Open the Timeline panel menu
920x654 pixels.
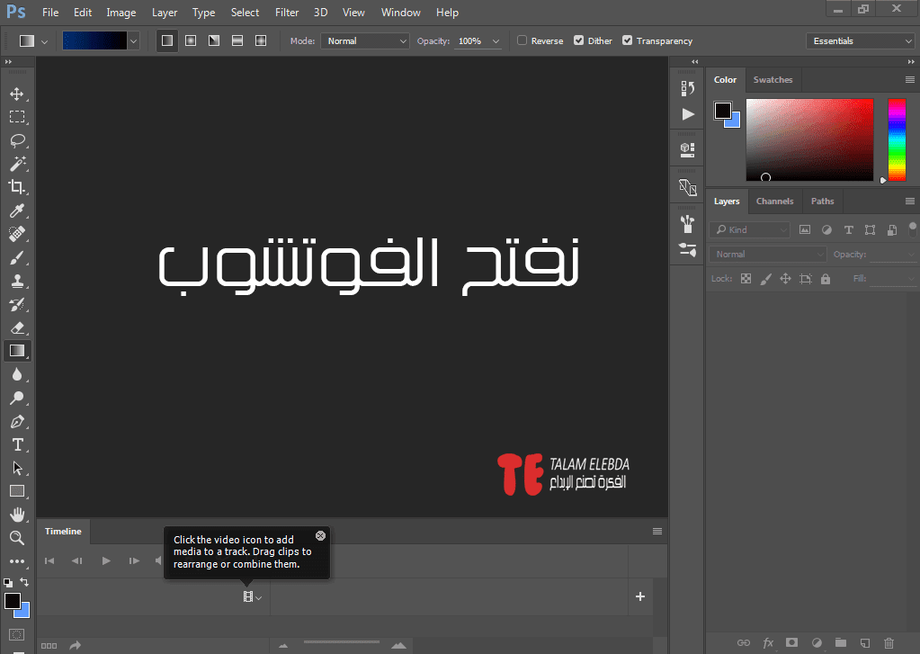pyautogui.click(x=657, y=532)
